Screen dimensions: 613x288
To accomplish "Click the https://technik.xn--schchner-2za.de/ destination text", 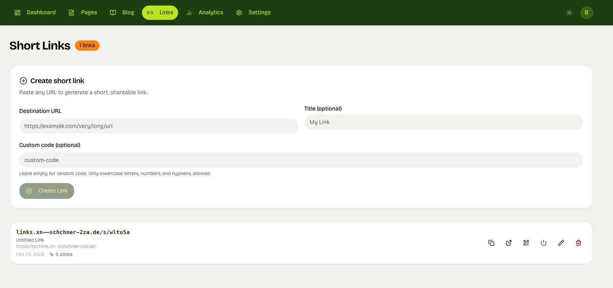I will point(56,246).
